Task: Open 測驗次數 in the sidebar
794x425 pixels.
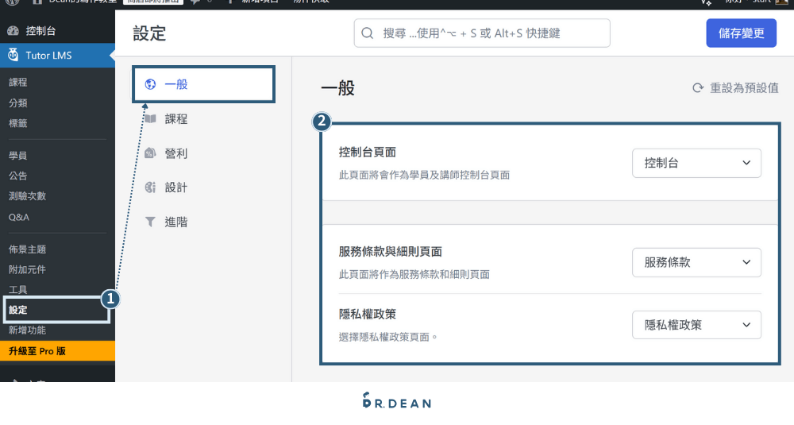Action: [27, 196]
